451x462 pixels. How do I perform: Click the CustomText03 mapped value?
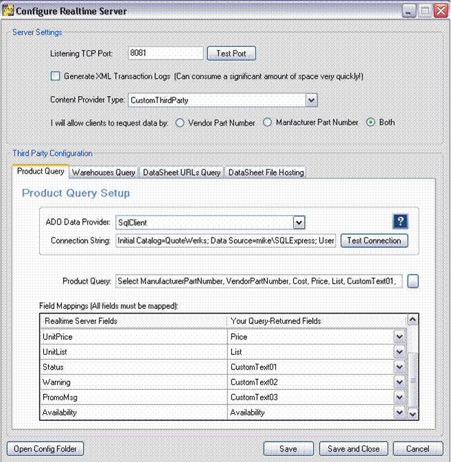[254, 397]
